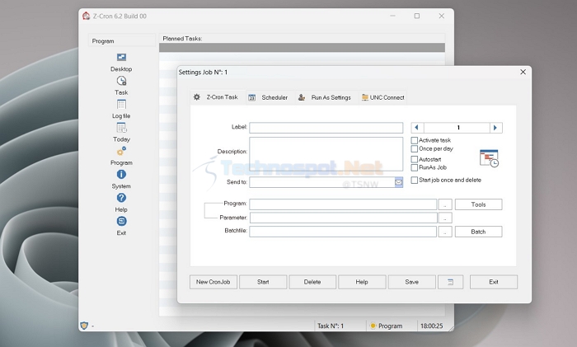Viewport: 577px width, 347px height.
Task: Browse for Batchfile with dots button
Action: 445,232
